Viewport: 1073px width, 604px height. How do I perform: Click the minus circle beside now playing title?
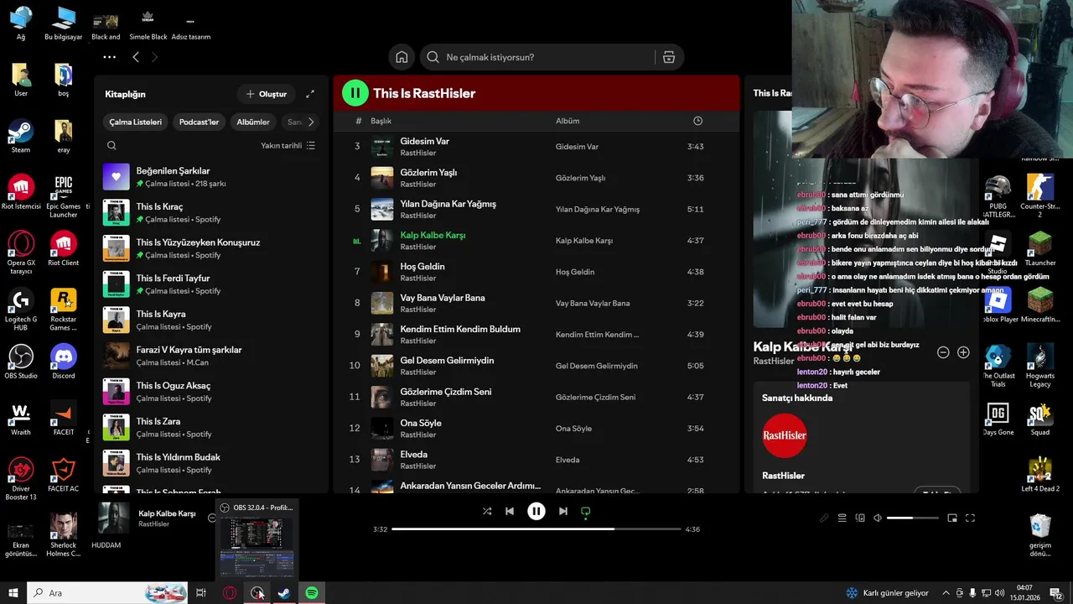pyautogui.click(x=212, y=518)
